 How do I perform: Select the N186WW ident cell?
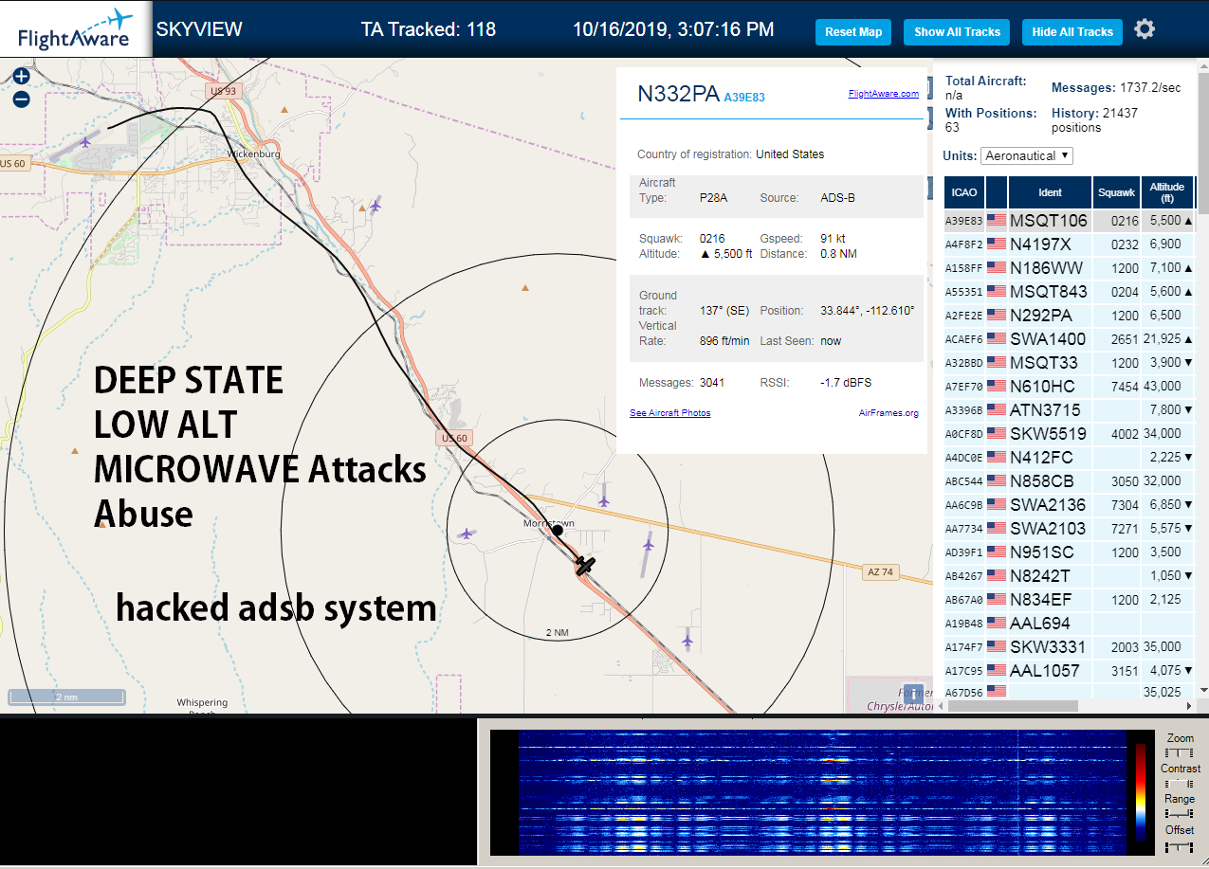pos(1050,268)
